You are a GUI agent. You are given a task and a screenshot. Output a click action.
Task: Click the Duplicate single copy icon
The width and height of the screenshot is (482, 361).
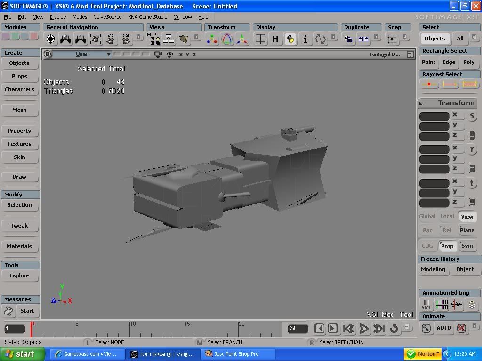348,39
